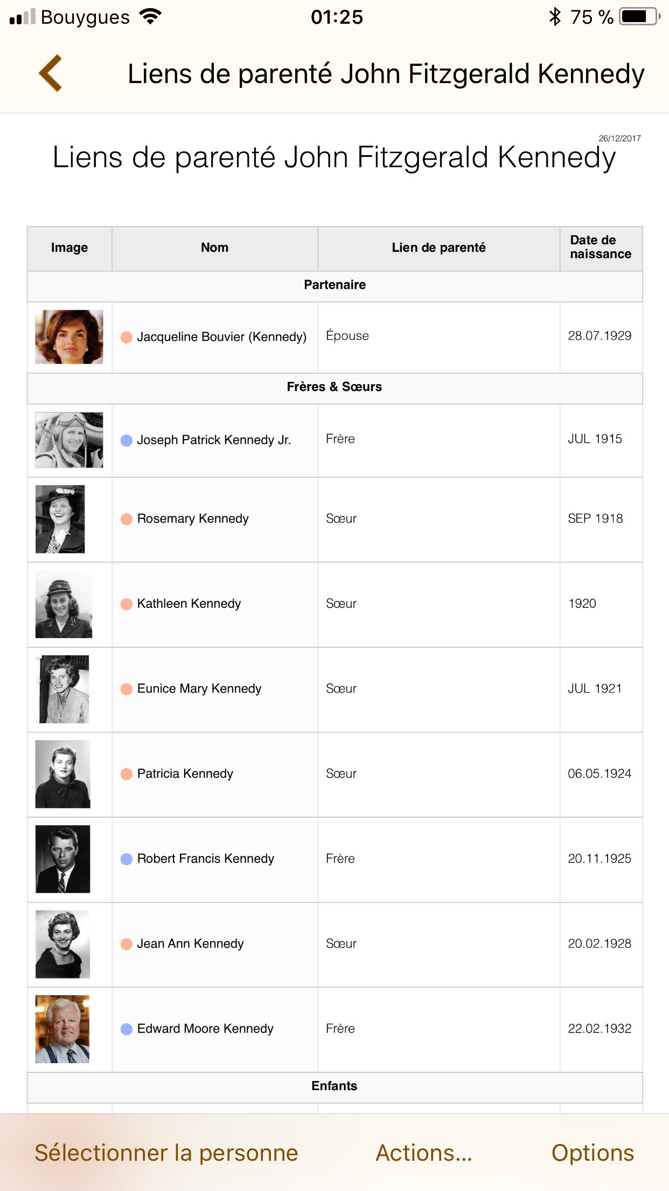Tap Sélectionner la personne button
The width and height of the screenshot is (669, 1191).
[x=166, y=1153]
